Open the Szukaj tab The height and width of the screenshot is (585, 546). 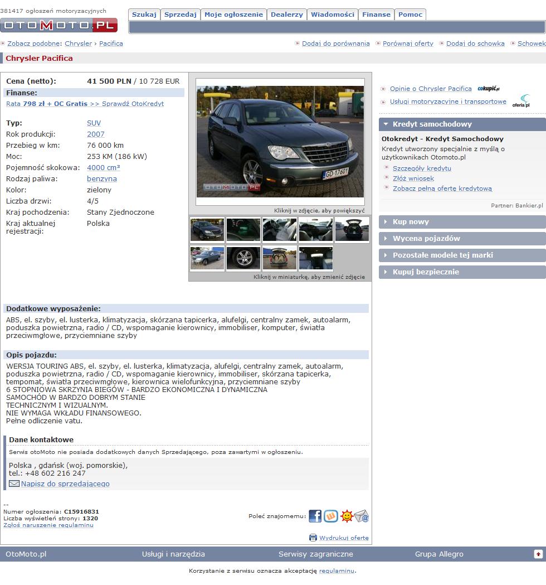point(144,14)
